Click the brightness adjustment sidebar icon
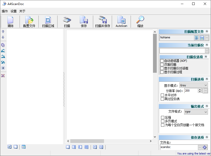The height and width of the screenshot is (156, 211). point(3,68)
